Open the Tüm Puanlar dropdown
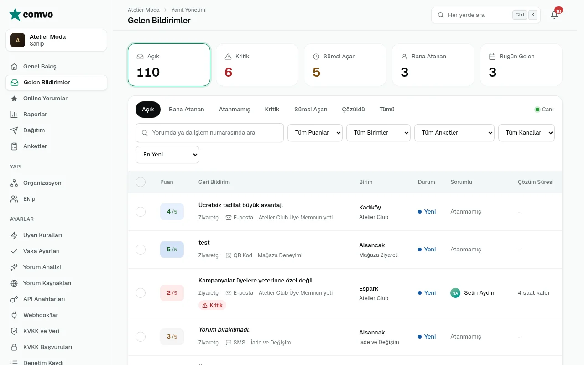 point(315,133)
